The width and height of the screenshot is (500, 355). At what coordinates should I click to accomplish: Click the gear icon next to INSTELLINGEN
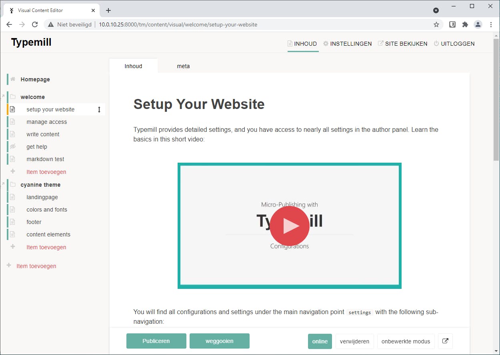tap(326, 43)
